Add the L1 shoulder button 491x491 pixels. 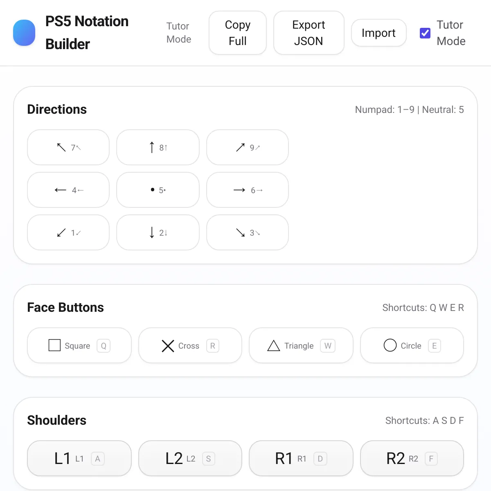click(x=79, y=458)
